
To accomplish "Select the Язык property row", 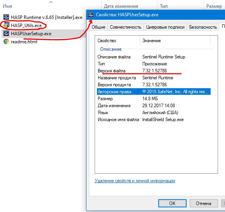I will 154,113.
